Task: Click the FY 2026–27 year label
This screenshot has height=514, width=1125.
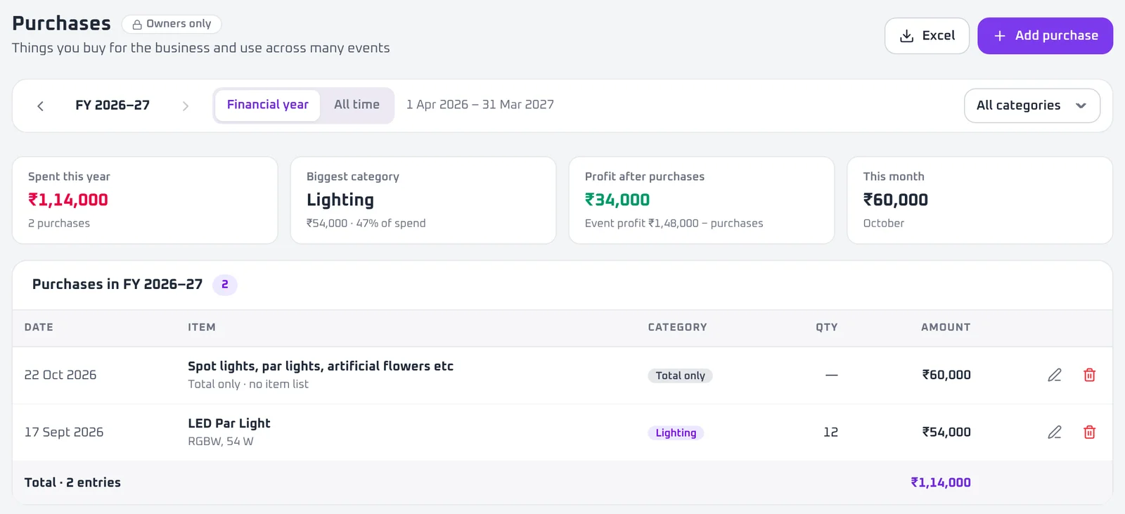Action: pos(112,105)
